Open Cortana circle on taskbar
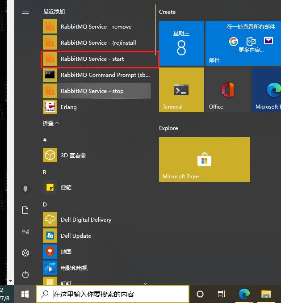 pos(200,294)
